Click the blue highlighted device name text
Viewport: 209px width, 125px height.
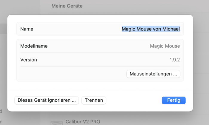[x=151, y=29]
